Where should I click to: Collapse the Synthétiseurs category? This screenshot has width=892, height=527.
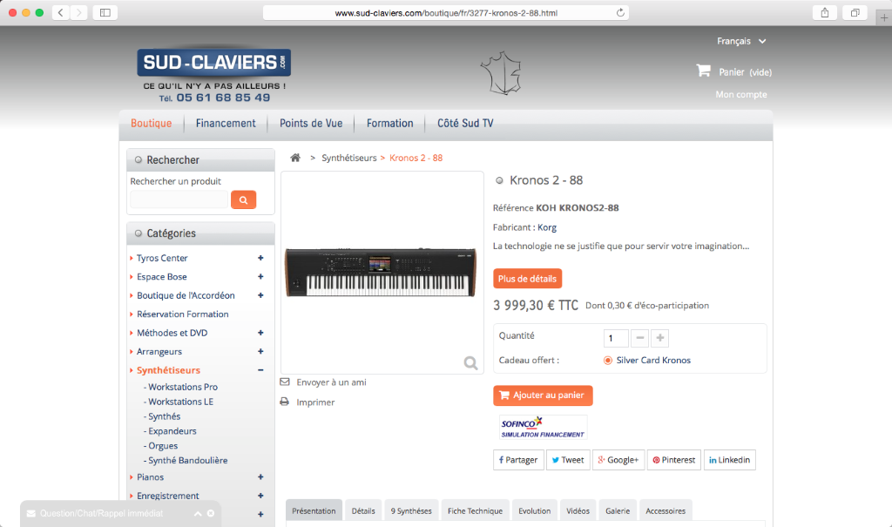[x=260, y=370]
